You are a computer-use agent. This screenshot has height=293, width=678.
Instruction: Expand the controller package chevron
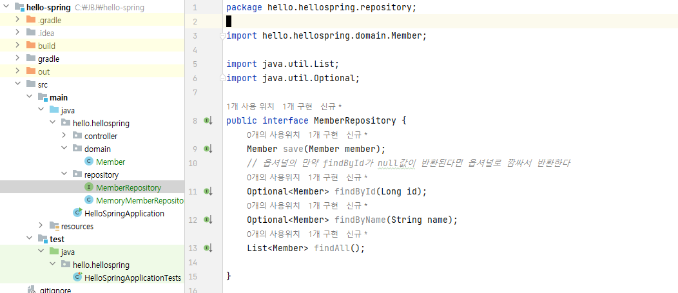(x=64, y=136)
